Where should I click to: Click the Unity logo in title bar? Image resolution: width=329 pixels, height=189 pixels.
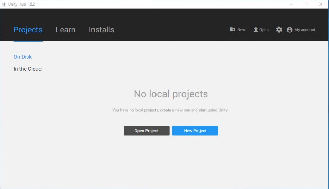[4, 4]
